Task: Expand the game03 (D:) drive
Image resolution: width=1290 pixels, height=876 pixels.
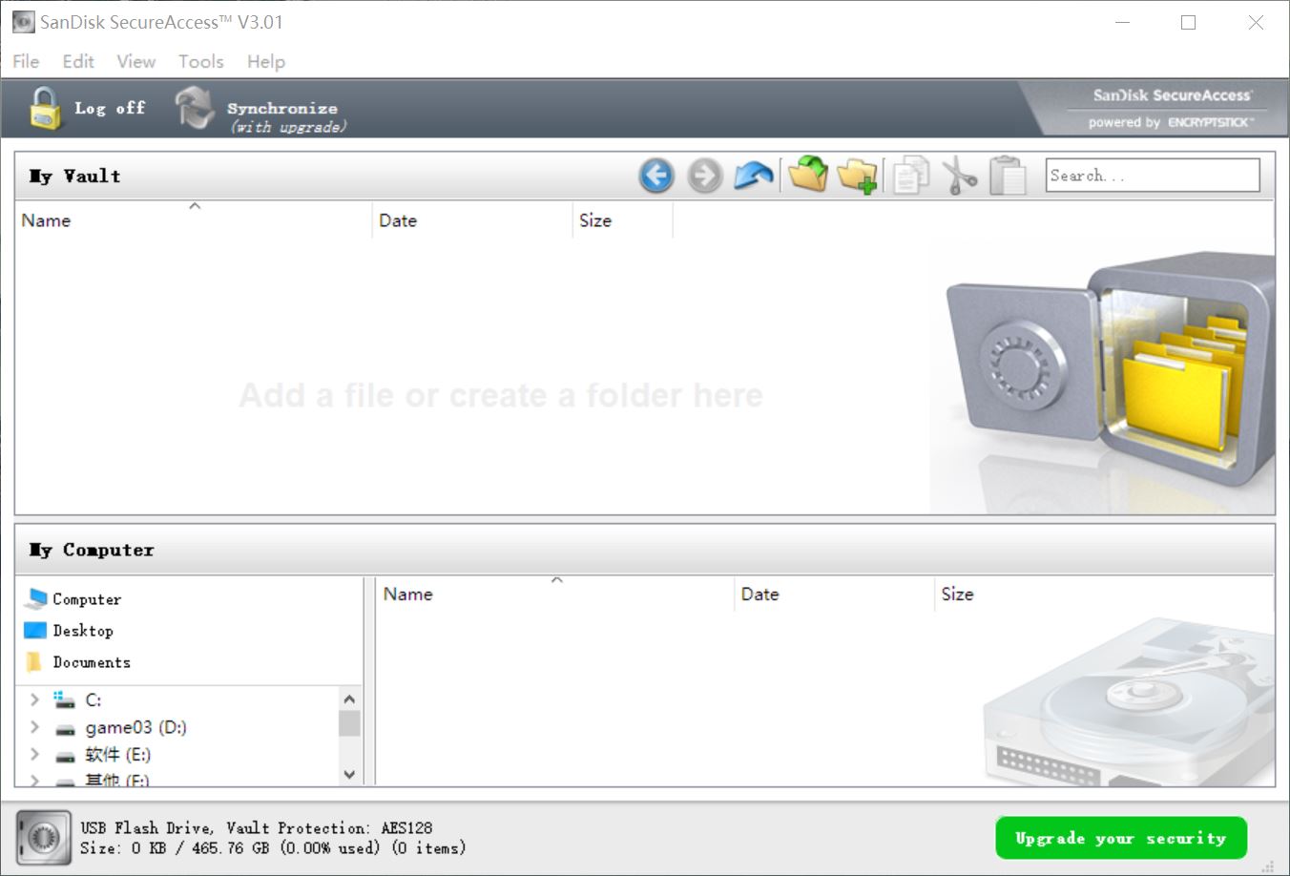Action: tap(35, 727)
